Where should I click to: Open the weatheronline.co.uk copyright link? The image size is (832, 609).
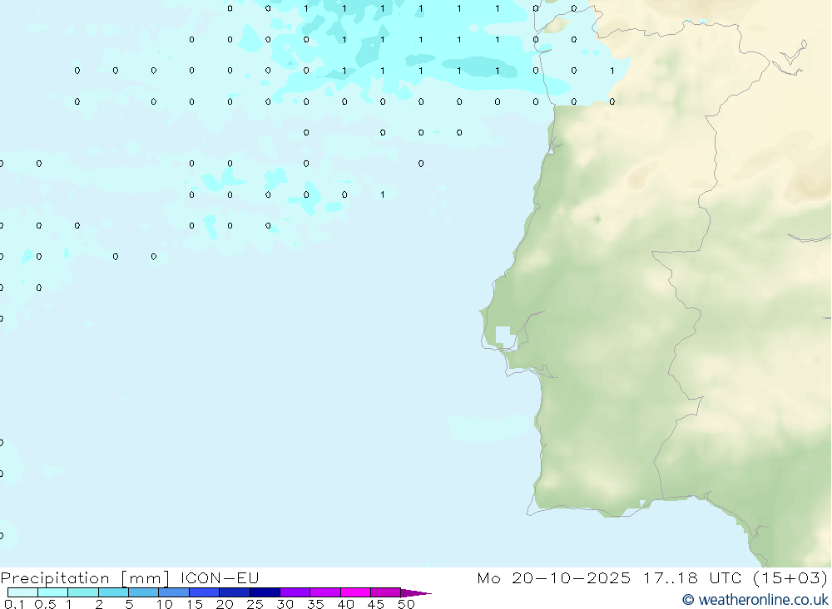(x=755, y=600)
